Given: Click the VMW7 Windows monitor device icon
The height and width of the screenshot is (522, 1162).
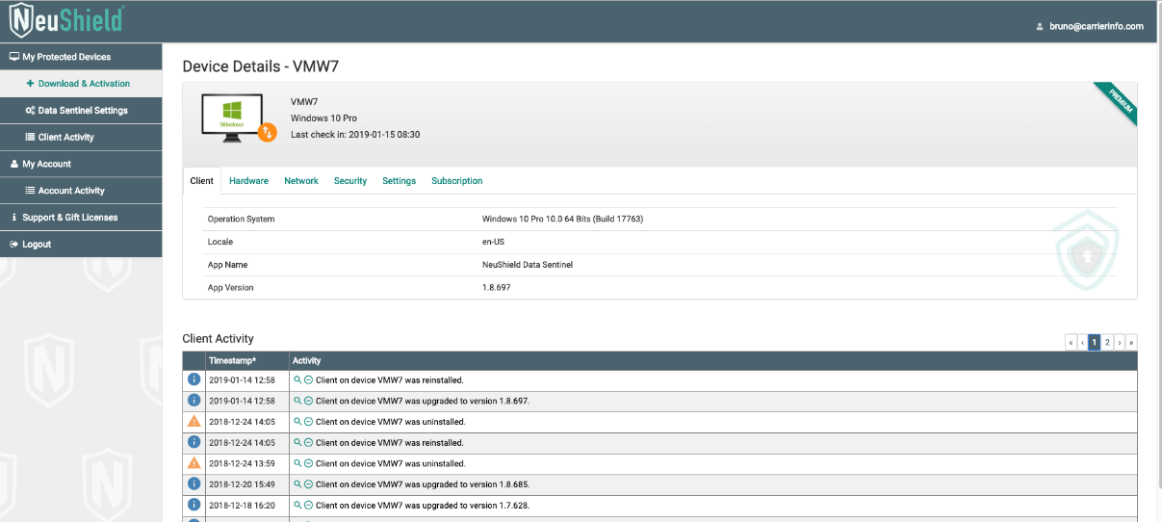Looking at the screenshot, I should tap(232, 118).
